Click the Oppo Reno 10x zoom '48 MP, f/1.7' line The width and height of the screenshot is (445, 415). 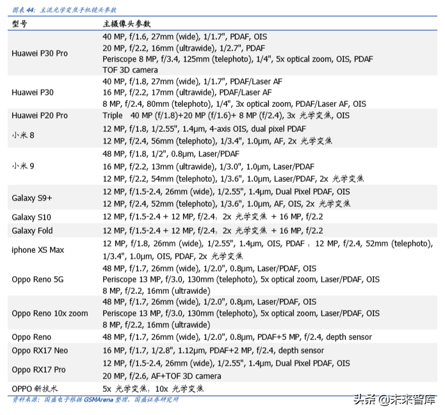point(209,302)
